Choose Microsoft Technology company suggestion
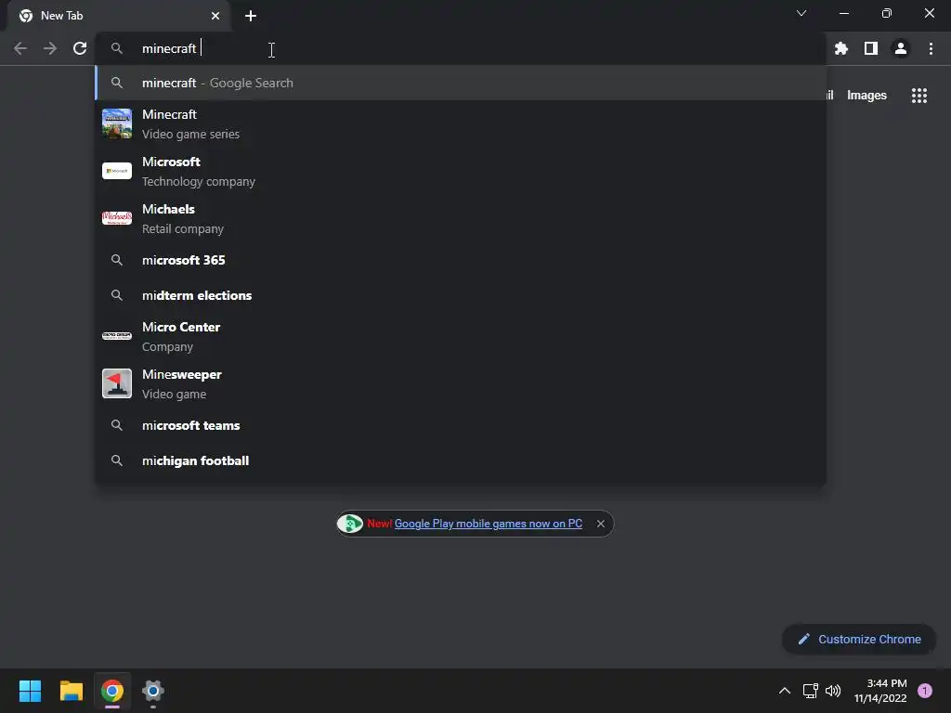This screenshot has height=713, width=951. [461, 171]
